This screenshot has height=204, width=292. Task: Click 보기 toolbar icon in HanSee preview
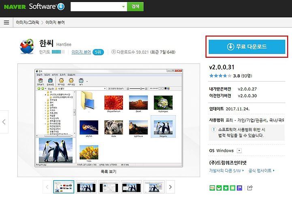(x=81, y=82)
